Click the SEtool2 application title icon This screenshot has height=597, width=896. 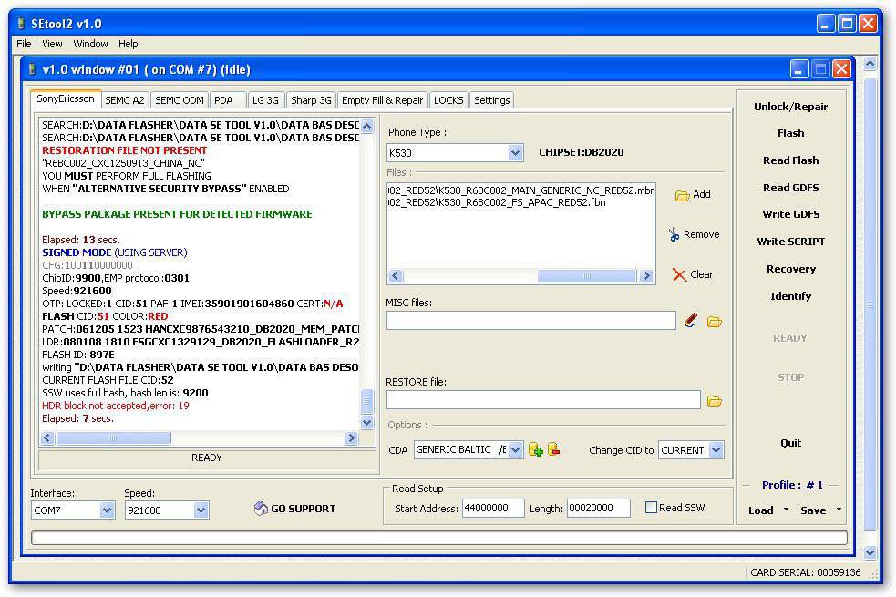point(22,24)
